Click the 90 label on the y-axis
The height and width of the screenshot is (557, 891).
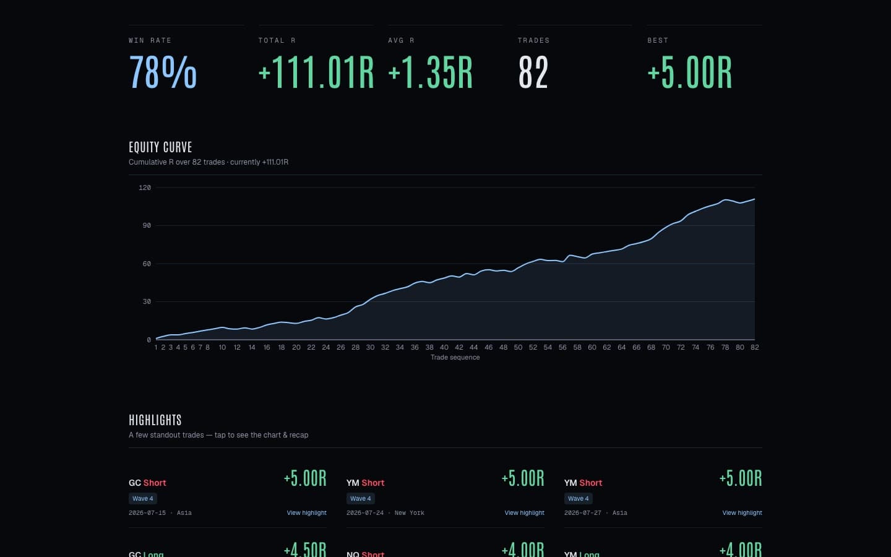pyautogui.click(x=147, y=225)
